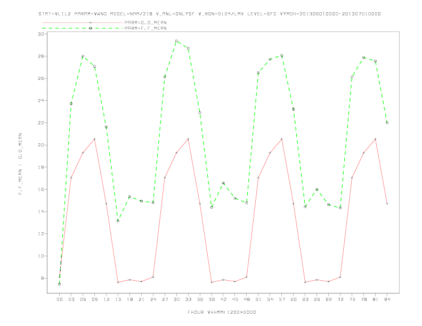Screen dimensions: 422x326
Task: Click the y-axis tick label 16
Action: (x=41, y=189)
